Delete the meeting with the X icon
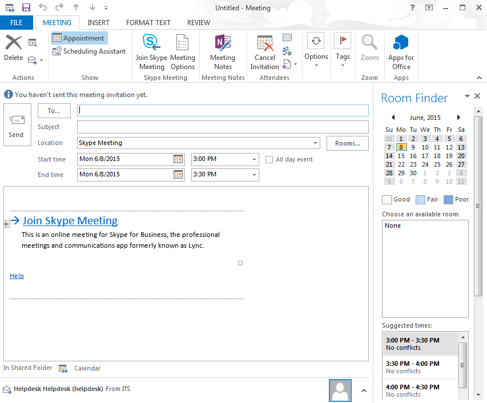The height and width of the screenshot is (403, 487). [x=14, y=48]
